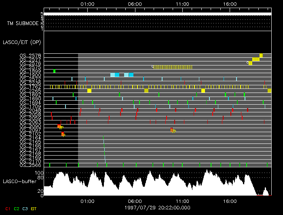
Task: Select the yellow block on the OS_2578 row
Action: (261, 55)
